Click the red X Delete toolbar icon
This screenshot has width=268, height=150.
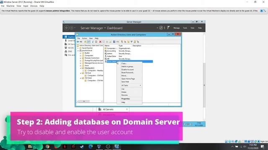(100, 42)
